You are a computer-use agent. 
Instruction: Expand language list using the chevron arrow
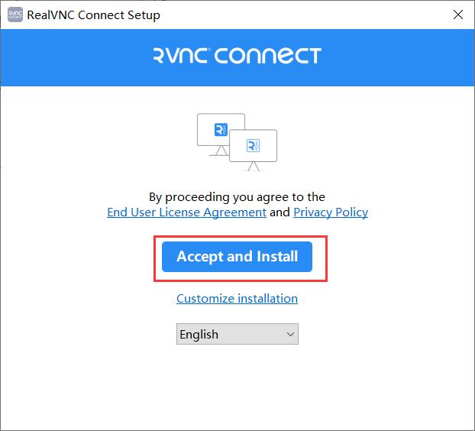290,334
